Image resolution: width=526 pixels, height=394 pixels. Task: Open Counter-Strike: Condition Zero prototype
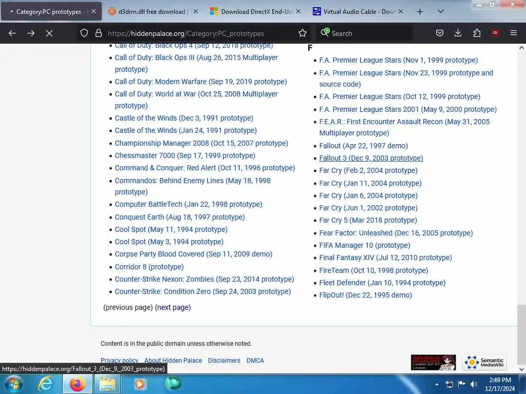(202, 291)
